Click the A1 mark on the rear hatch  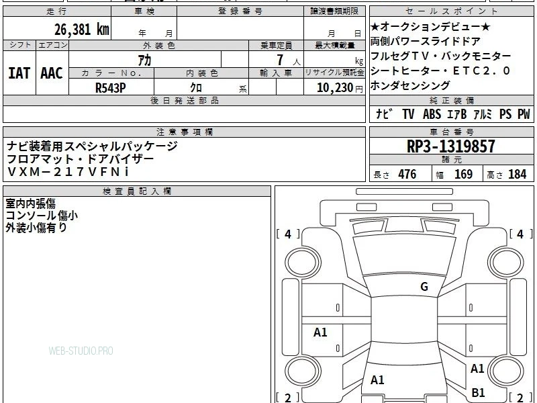tap(377, 380)
